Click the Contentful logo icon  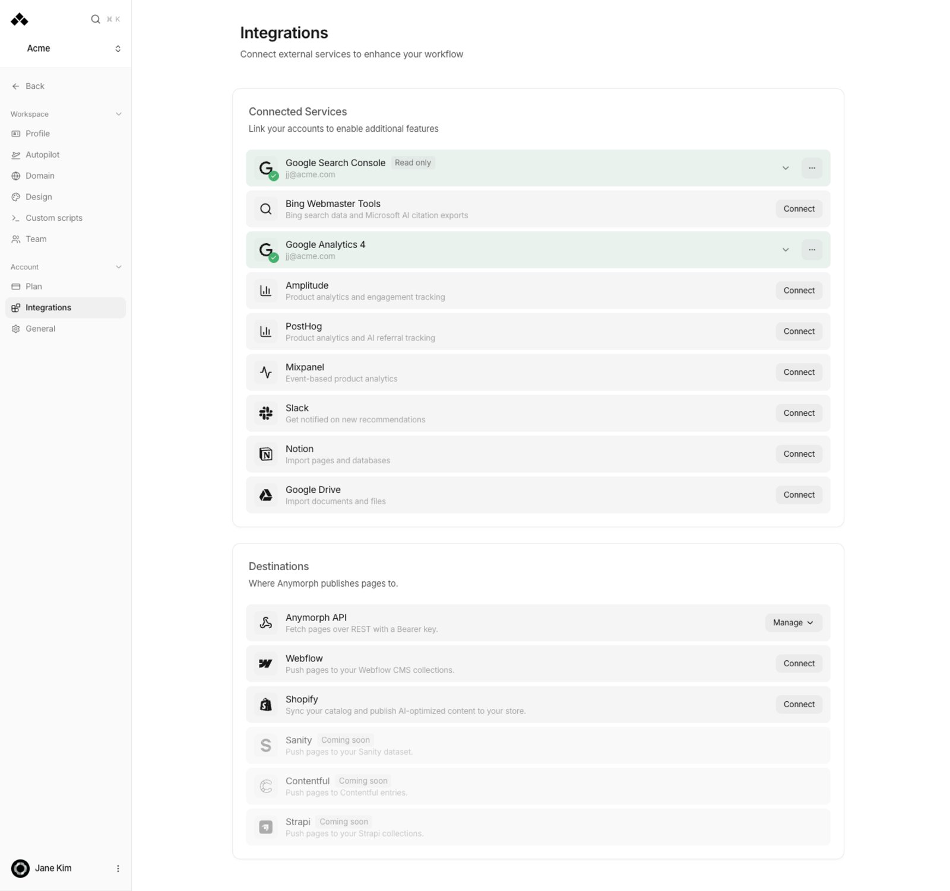pyautogui.click(x=266, y=787)
